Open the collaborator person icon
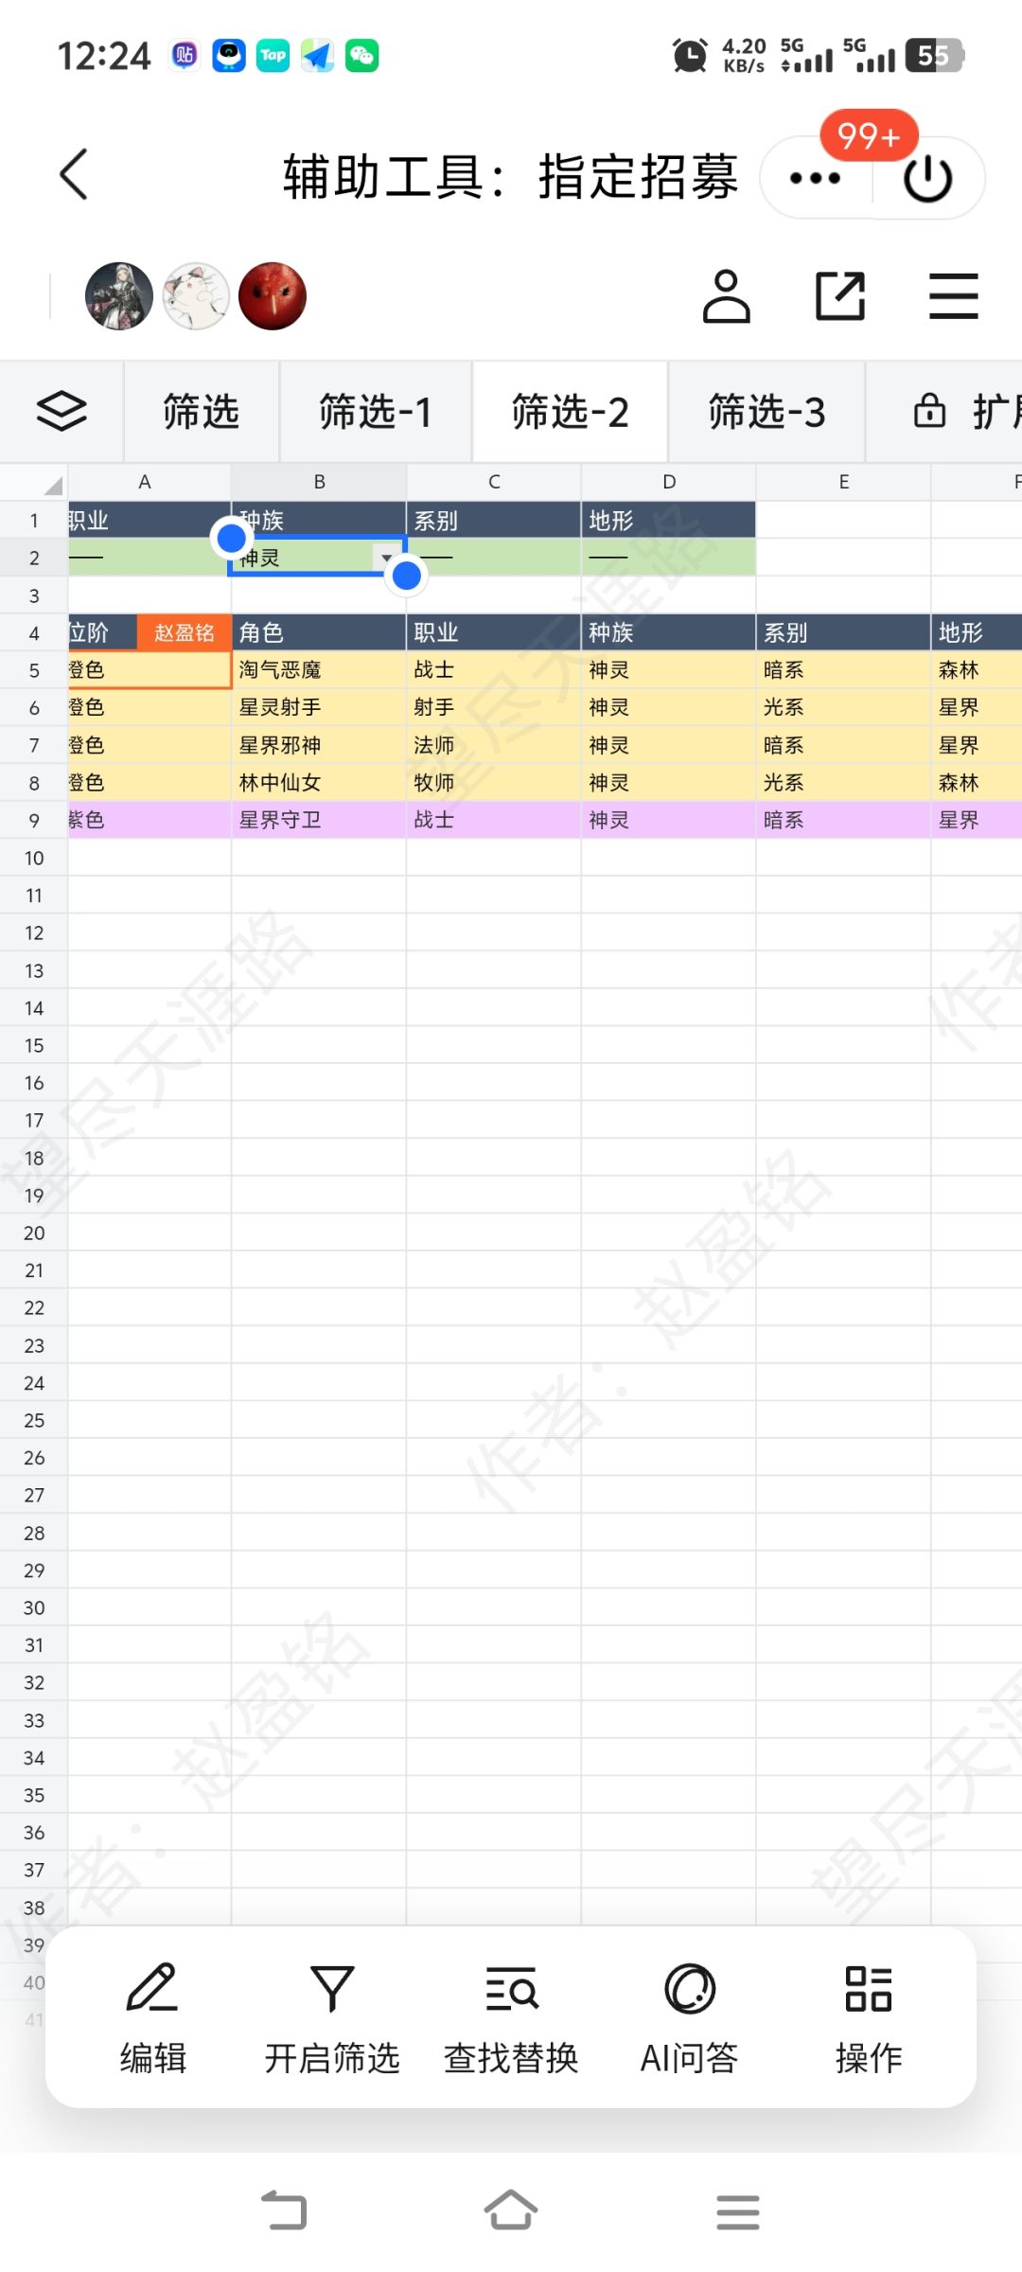 click(726, 296)
